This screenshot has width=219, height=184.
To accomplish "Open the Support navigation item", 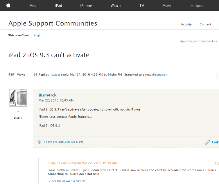I will click(x=197, y=5).
